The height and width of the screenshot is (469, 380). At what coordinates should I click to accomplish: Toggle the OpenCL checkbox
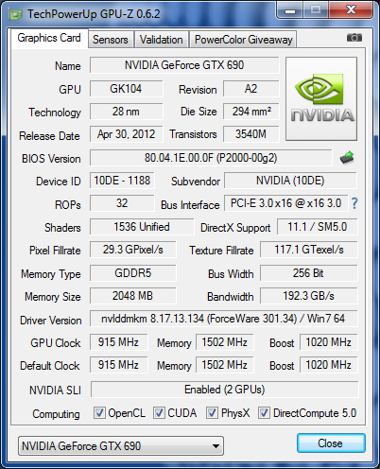click(x=99, y=412)
